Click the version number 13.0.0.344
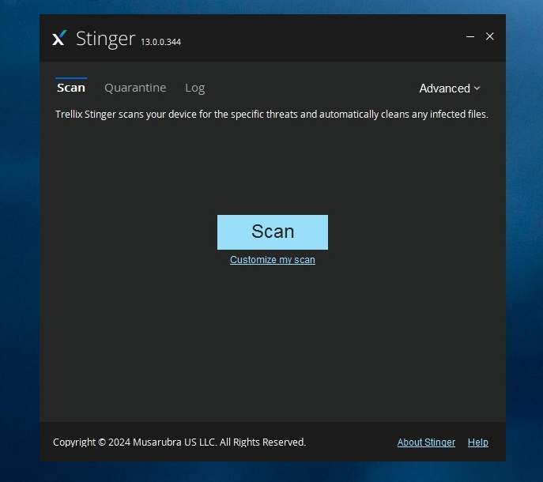 coord(160,42)
